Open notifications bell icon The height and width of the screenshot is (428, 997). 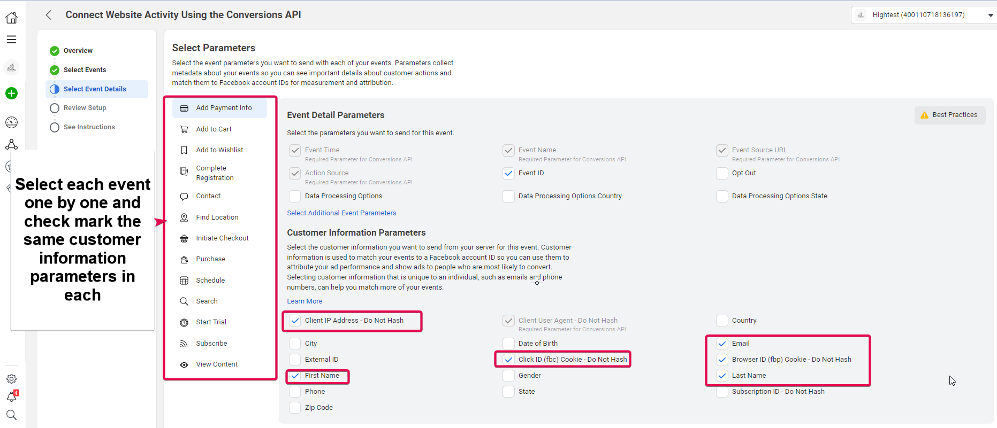pos(11,396)
